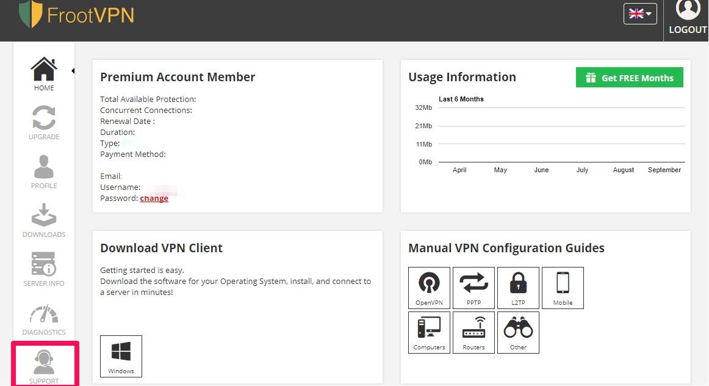
Task: Open the Downloads section
Action: click(x=44, y=220)
